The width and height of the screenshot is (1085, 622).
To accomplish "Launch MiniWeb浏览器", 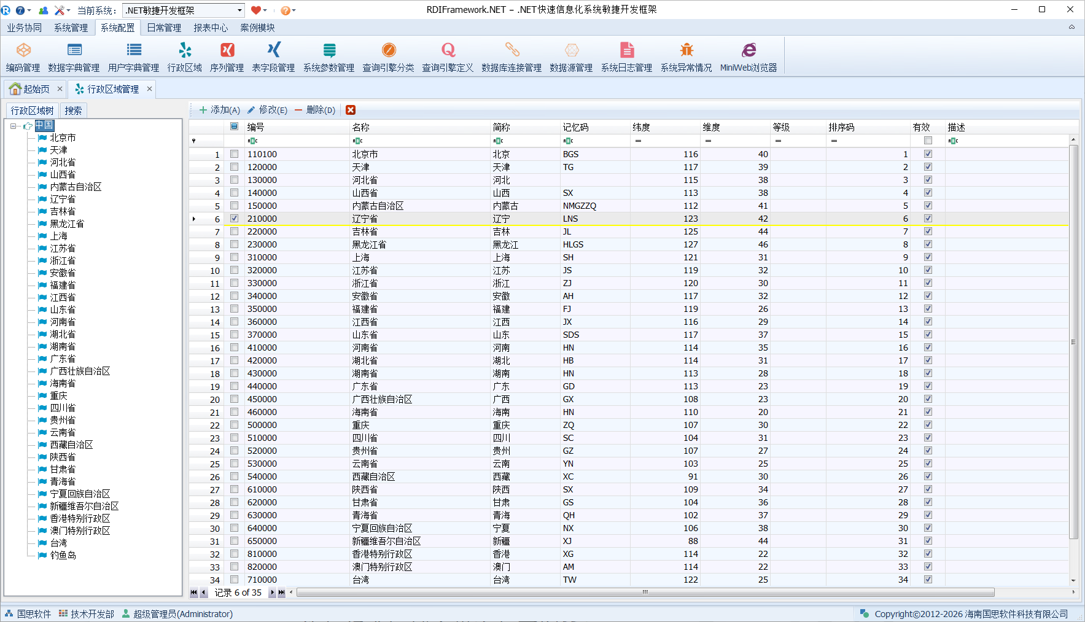I will point(749,56).
